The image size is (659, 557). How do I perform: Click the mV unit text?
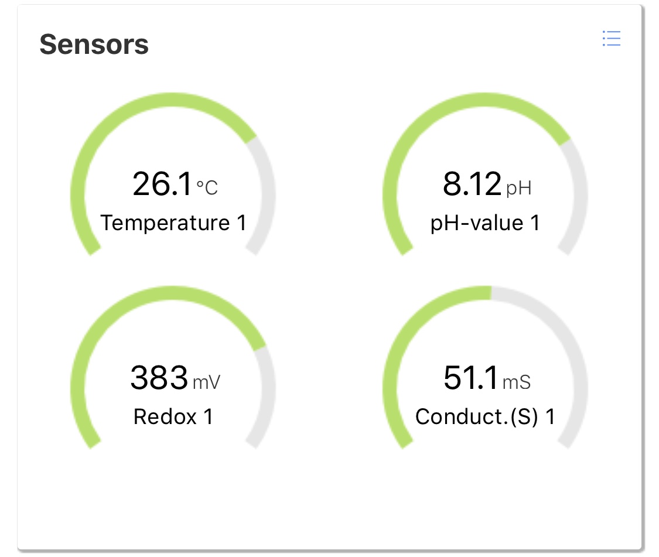coord(207,382)
